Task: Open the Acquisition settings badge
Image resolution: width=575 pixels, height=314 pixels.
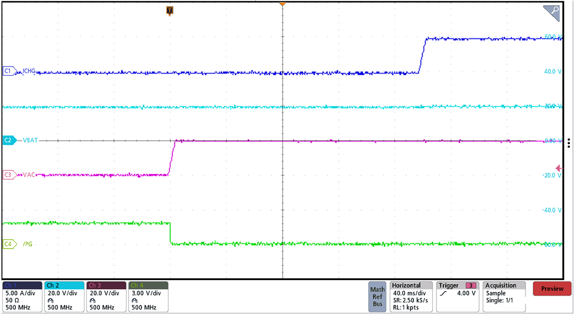Action: (x=504, y=296)
